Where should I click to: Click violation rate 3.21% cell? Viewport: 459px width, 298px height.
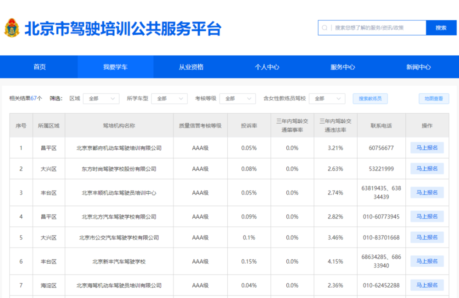click(336, 148)
